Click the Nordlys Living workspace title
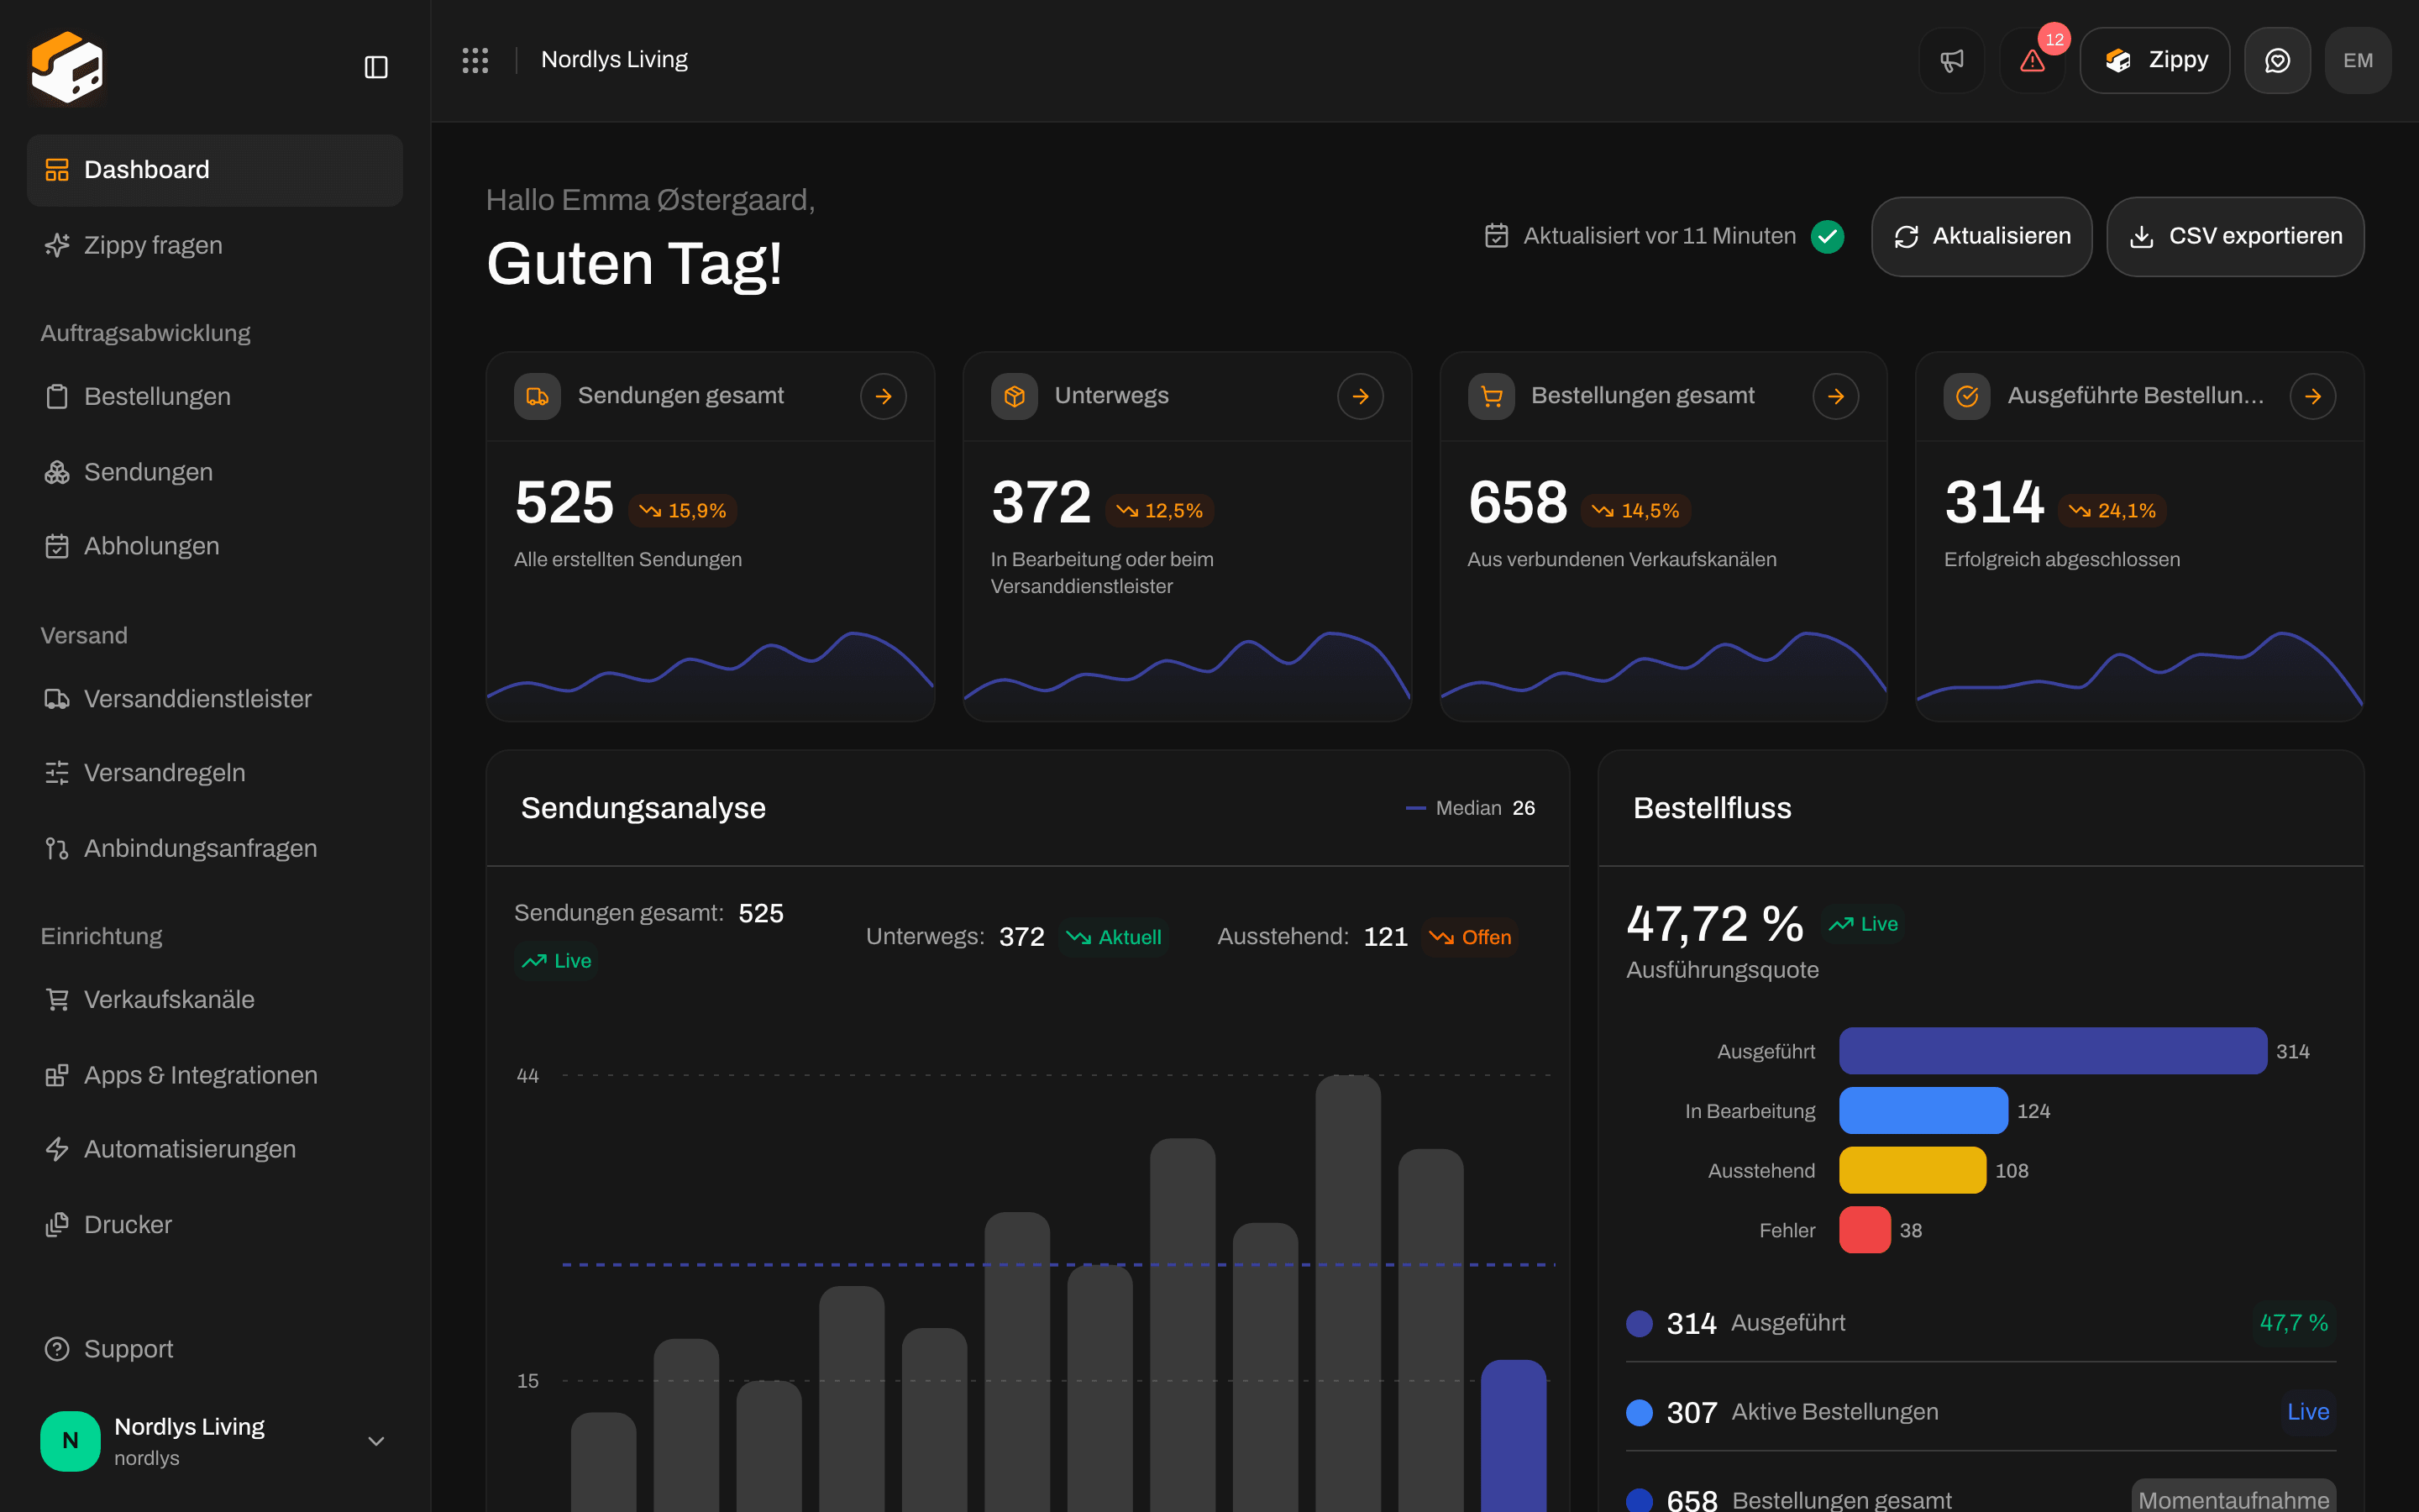Screen dimensions: 2419x1512 pyautogui.click(x=614, y=60)
